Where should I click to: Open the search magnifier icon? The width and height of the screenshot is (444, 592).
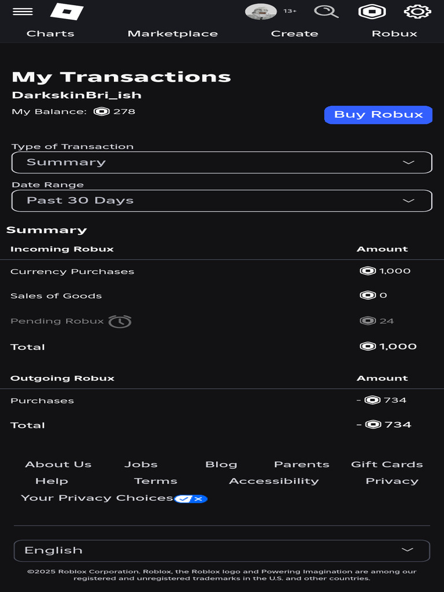(326, 12)
